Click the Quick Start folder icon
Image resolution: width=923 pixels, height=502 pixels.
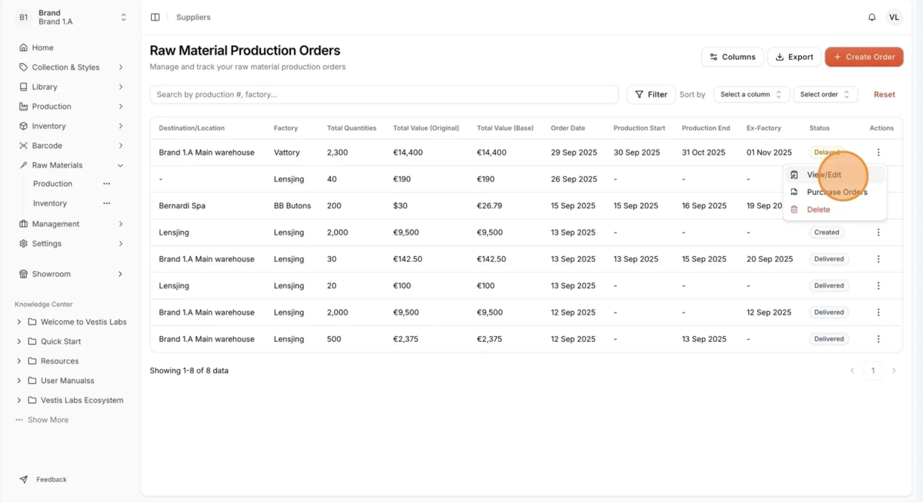pos(32,341)
